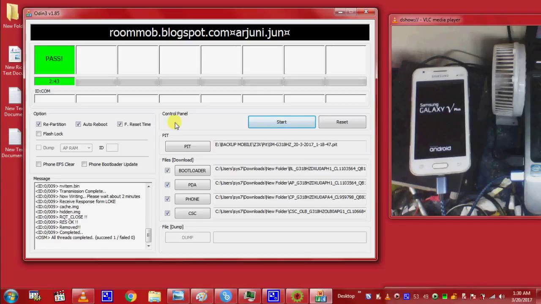541x304 pixels.
Task: Open the Windows Start orb
Action: coord(11,296)
